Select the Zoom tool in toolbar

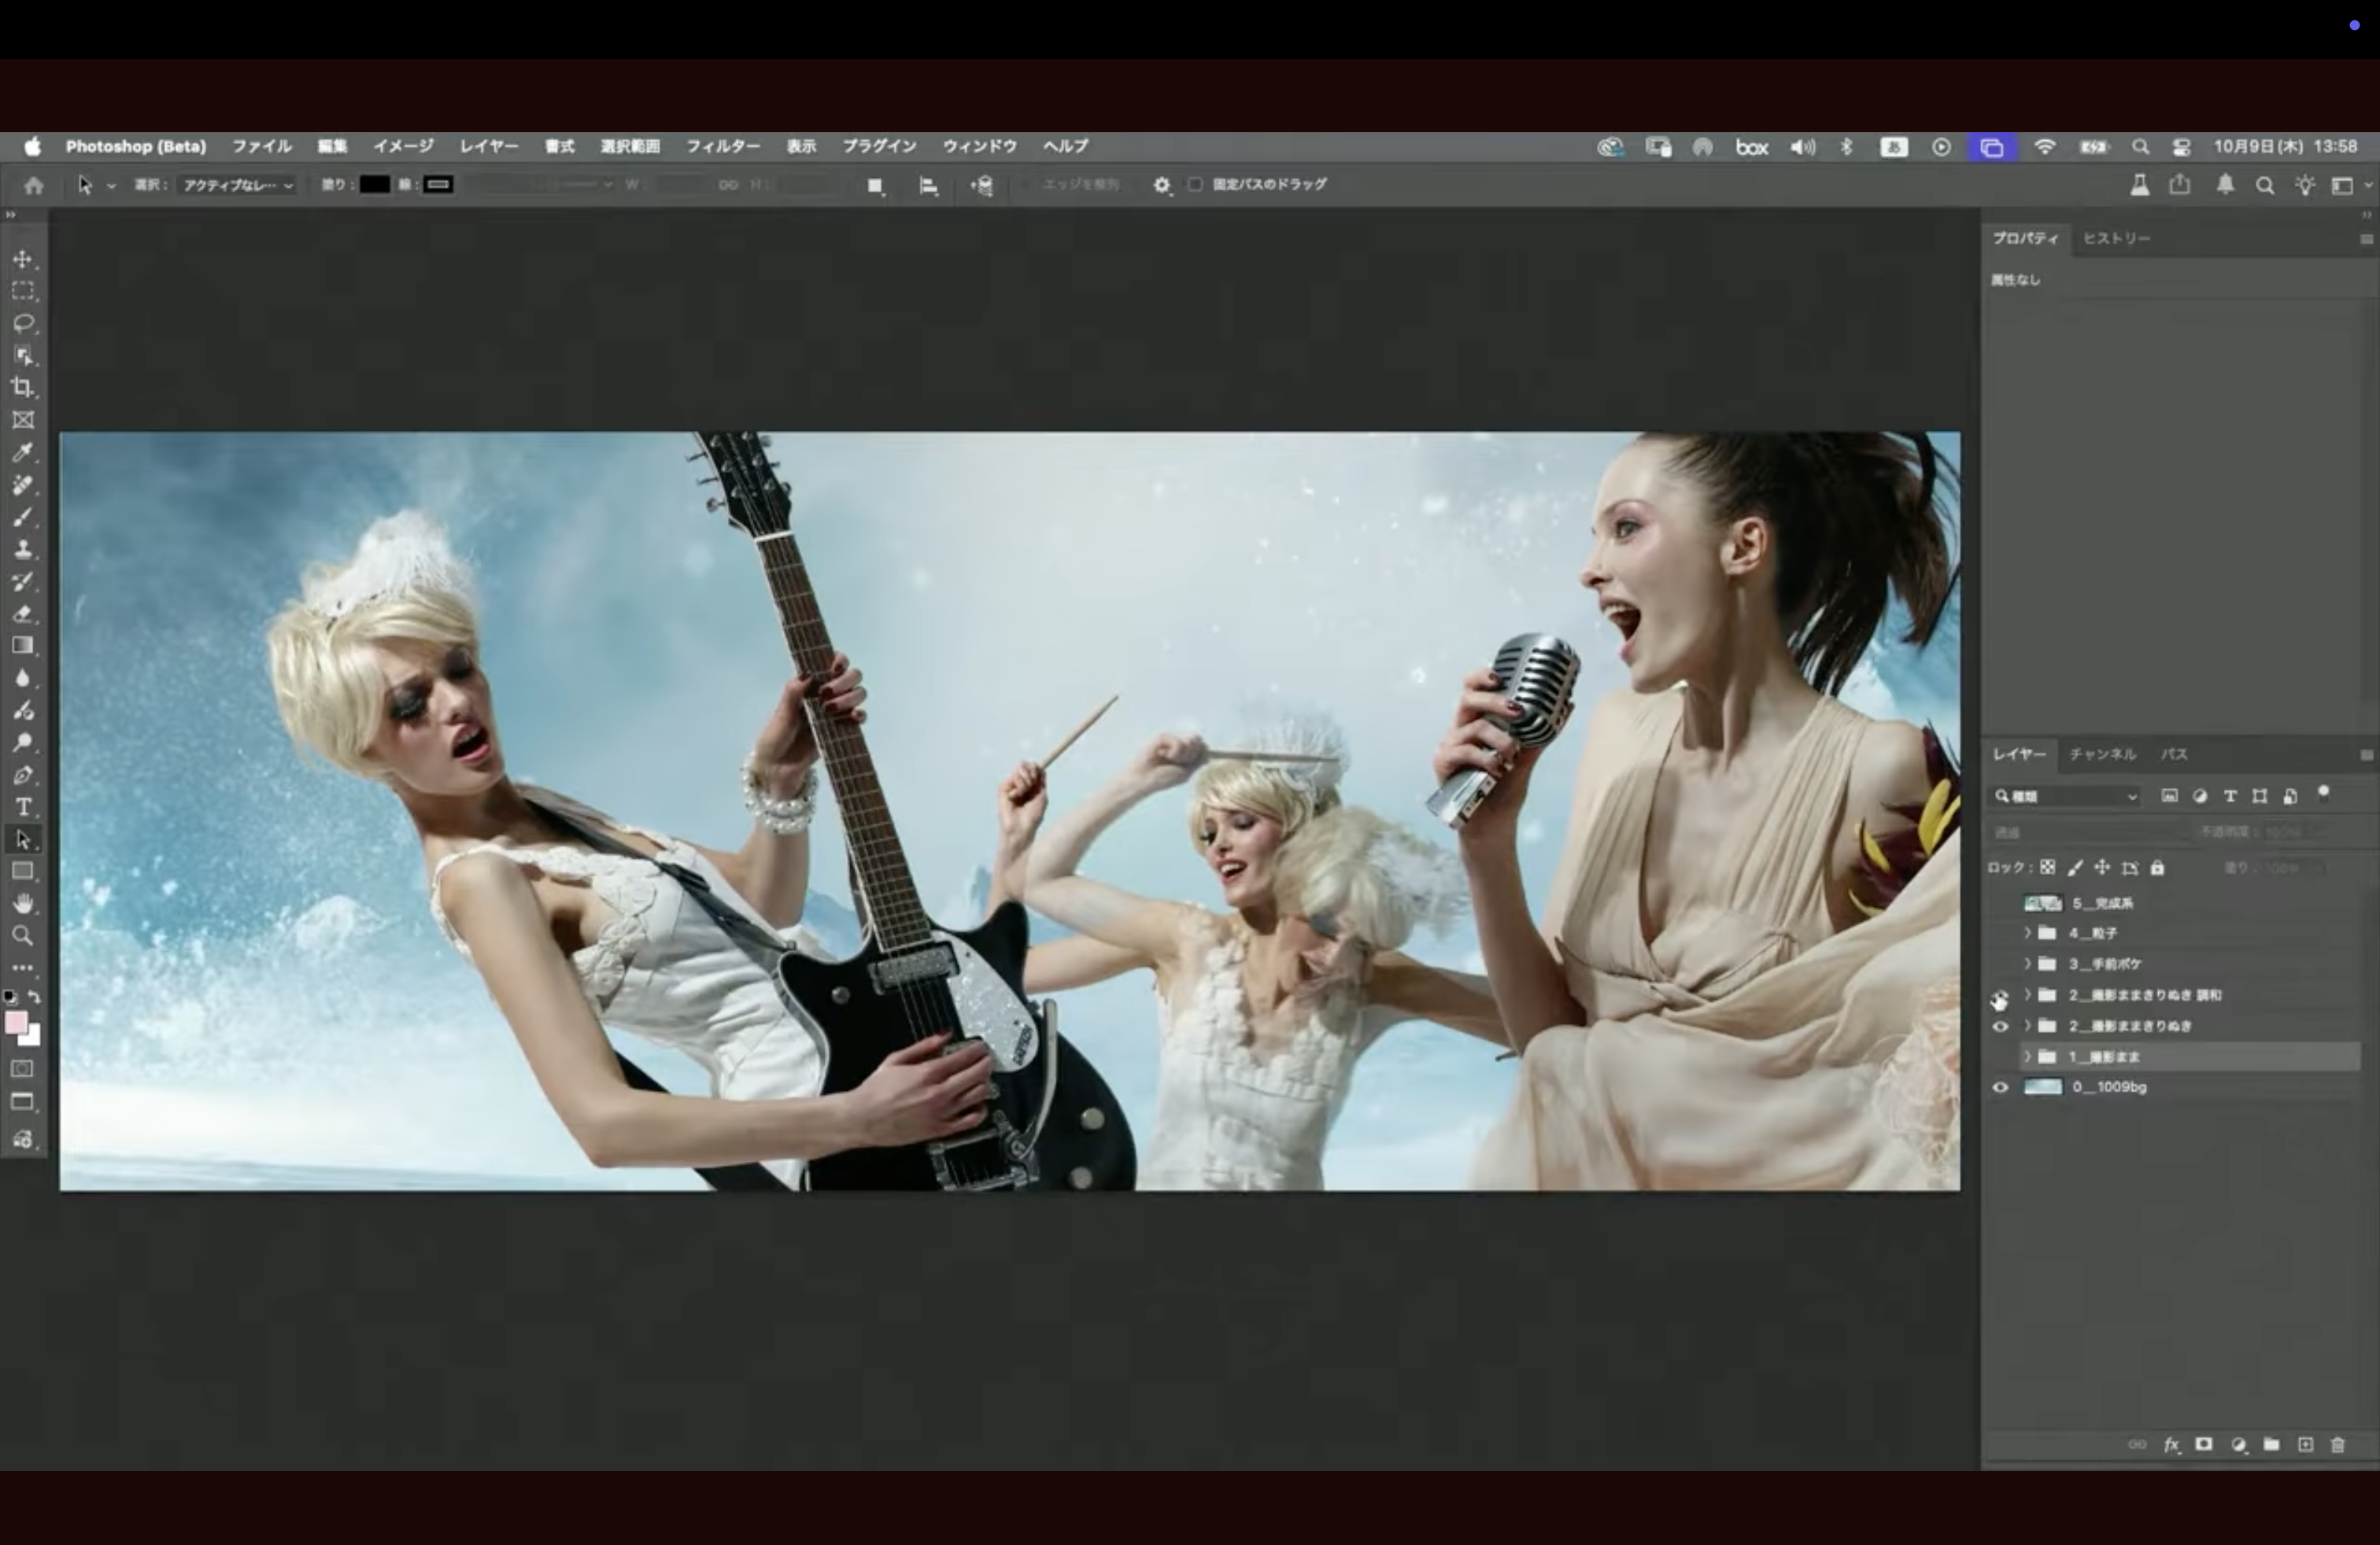point(23,936)
